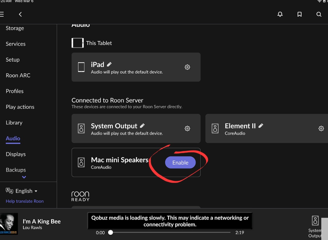Select System Output zone in footer
The height and width of the screenshot is (240, 328).
(315, 227)
